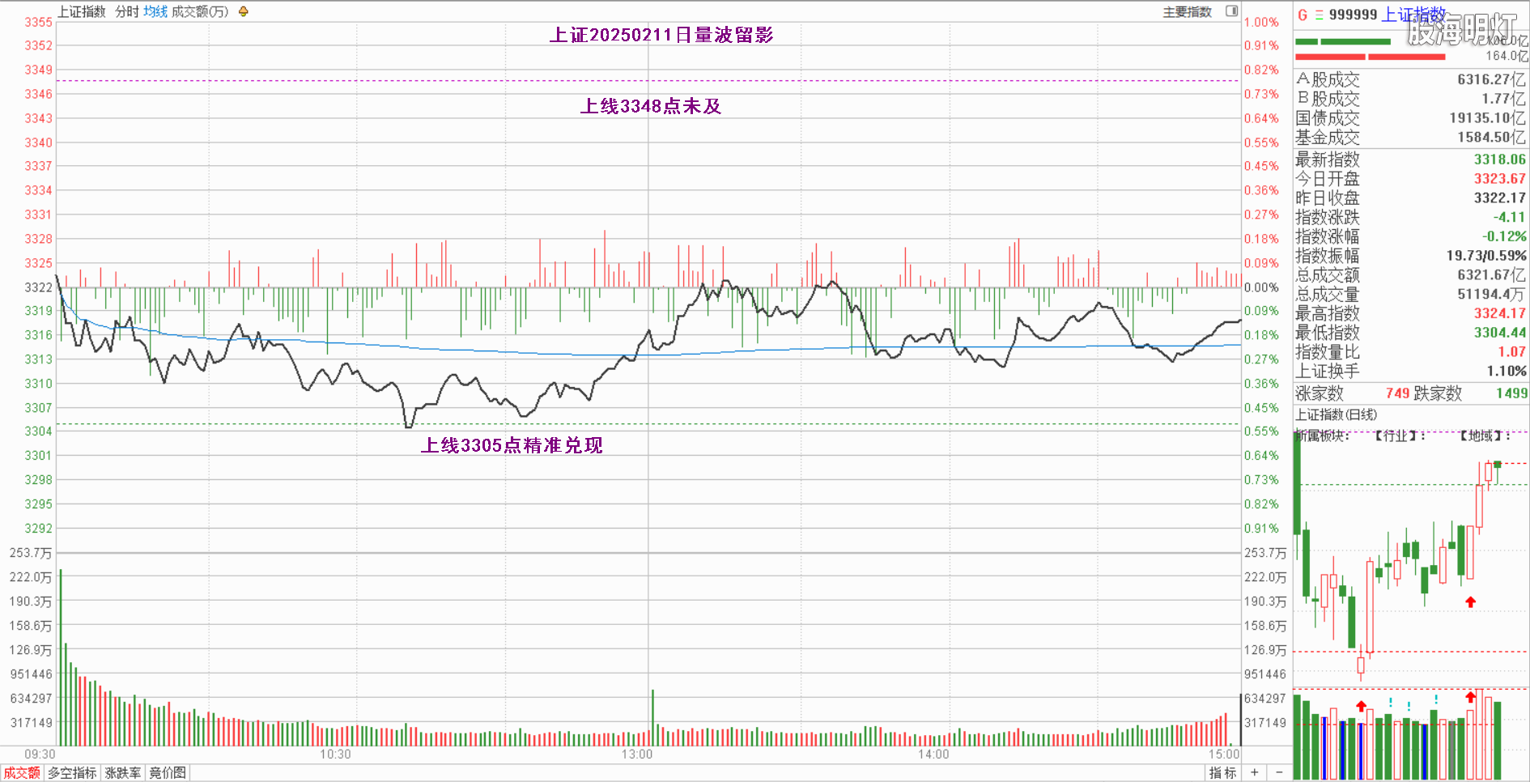Select the 涨跌率 tab
The image size is (1530, 782).
tap(123, 773)
